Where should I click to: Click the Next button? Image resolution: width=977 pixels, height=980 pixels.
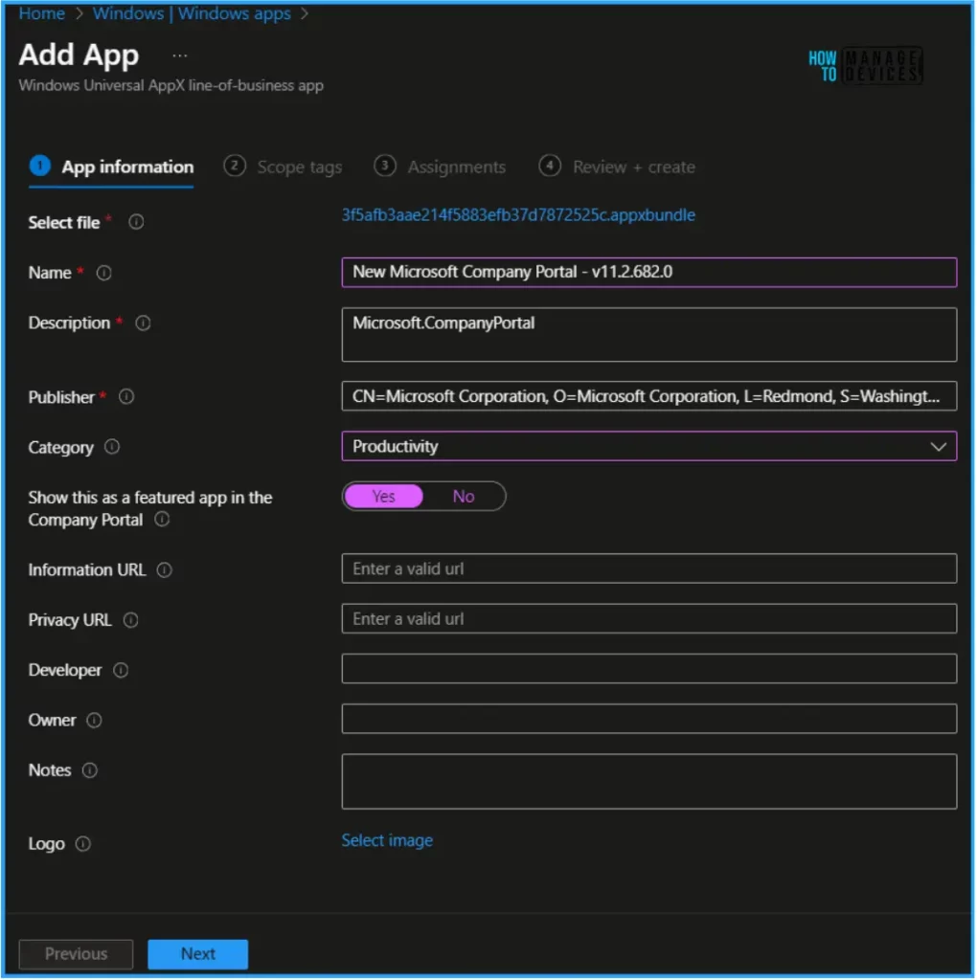(x=197, y=954)
